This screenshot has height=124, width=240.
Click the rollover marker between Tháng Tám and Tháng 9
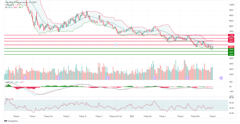click(x=58, y=78)
